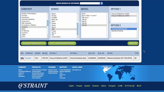
Task: Switch language to Italiano
Action: coord(104,86)
